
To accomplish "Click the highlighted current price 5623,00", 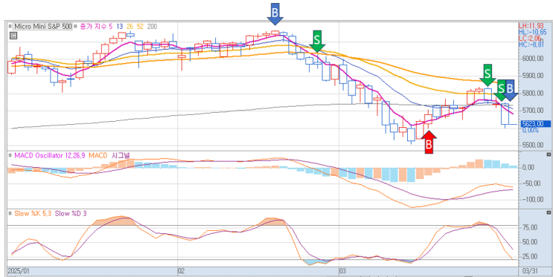I will 535,124.
